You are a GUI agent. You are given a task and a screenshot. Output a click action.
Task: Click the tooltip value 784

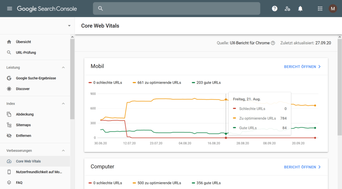283,118
